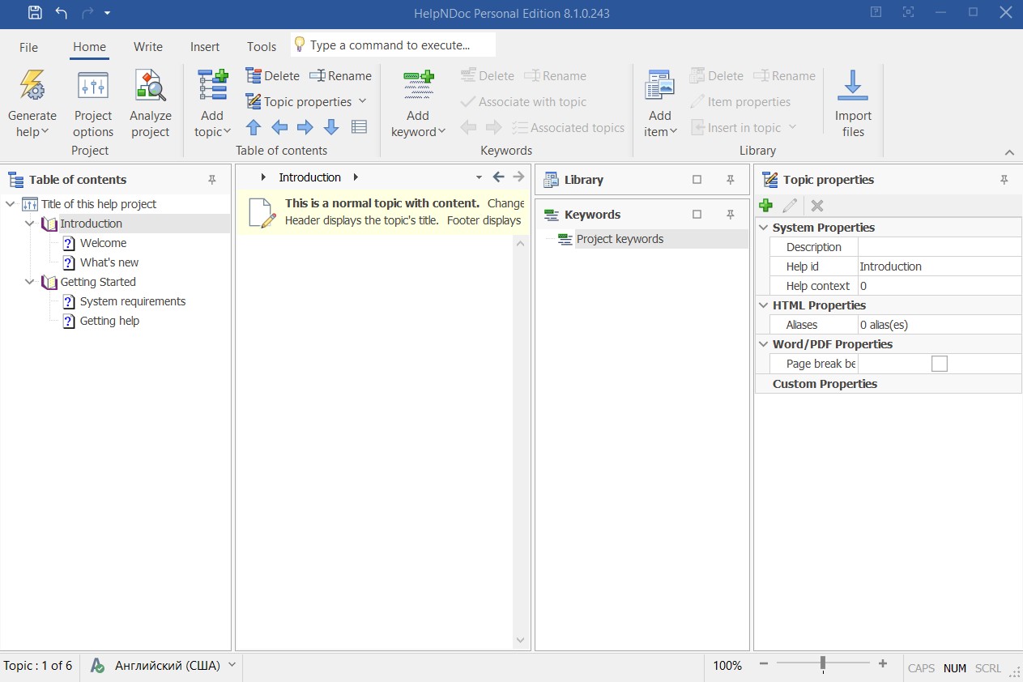The image size is (1023, 682).
Task: Toggle the Page break before checkbox
Action: pyautogui.click(x=940, y=364)
